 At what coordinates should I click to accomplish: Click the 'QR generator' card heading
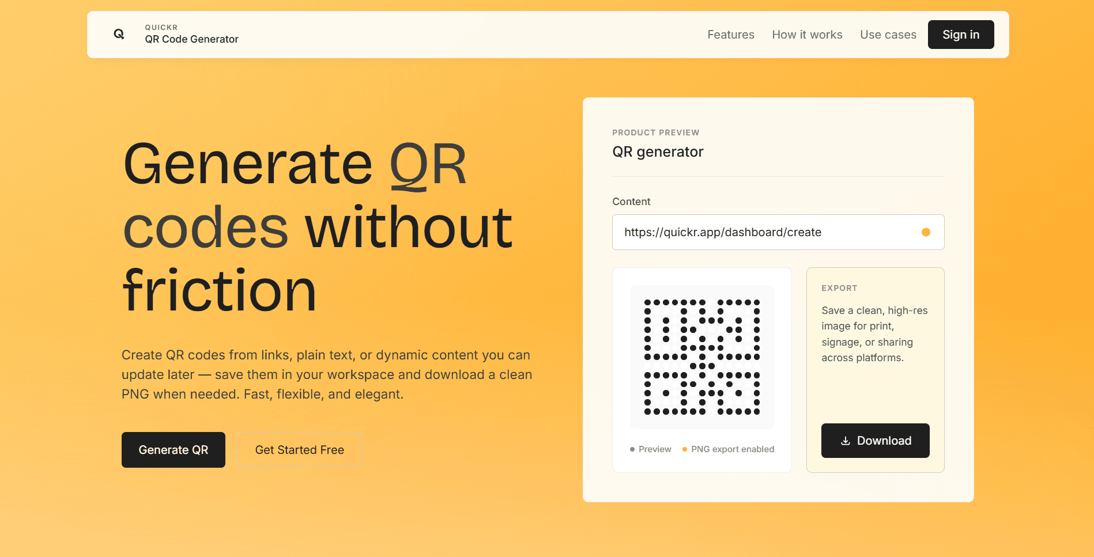658,151
